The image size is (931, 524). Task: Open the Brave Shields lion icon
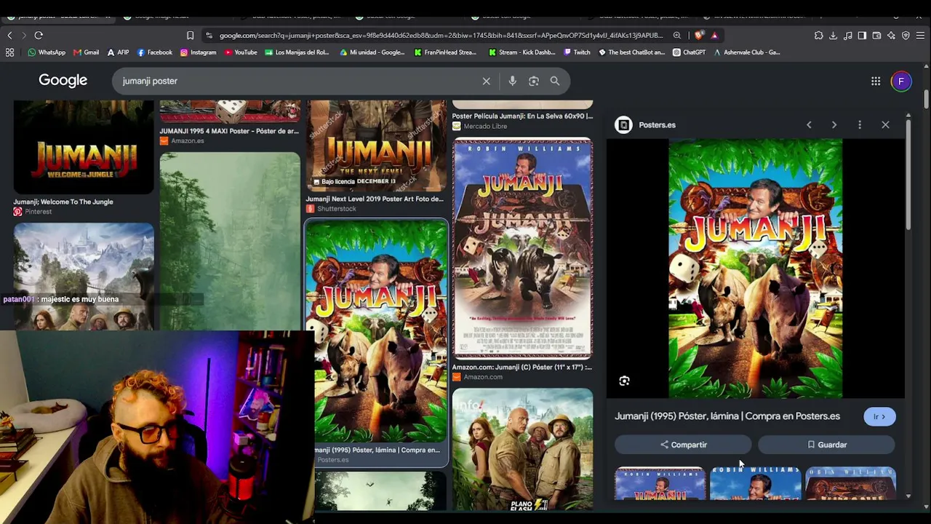pyautogui.click(x=699, y=35)
